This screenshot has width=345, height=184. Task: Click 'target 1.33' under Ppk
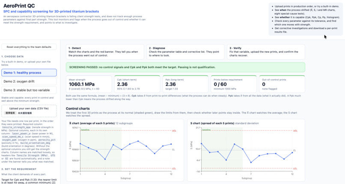(171, 89)
